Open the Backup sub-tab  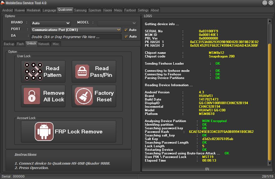[x=9, y=44]
